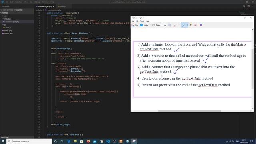The width and height of the screenshot is (256, 144).
Task: Open the Mail app from the taskbar
Action: [x=95, y=141]
